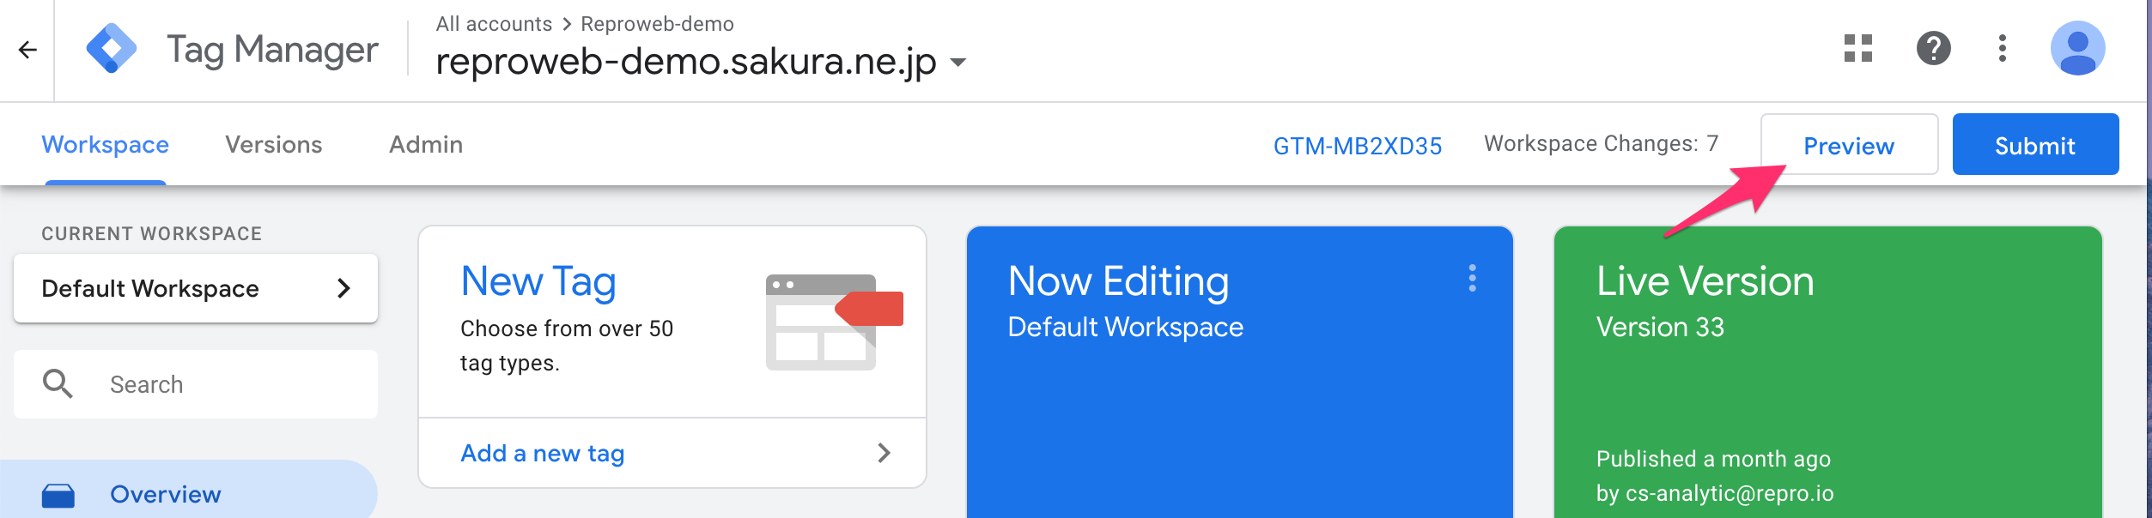2152x518 pixels.
Task: Open the GTM-MB2XD35 container ID link
Action: click(x=1358, y=146)
